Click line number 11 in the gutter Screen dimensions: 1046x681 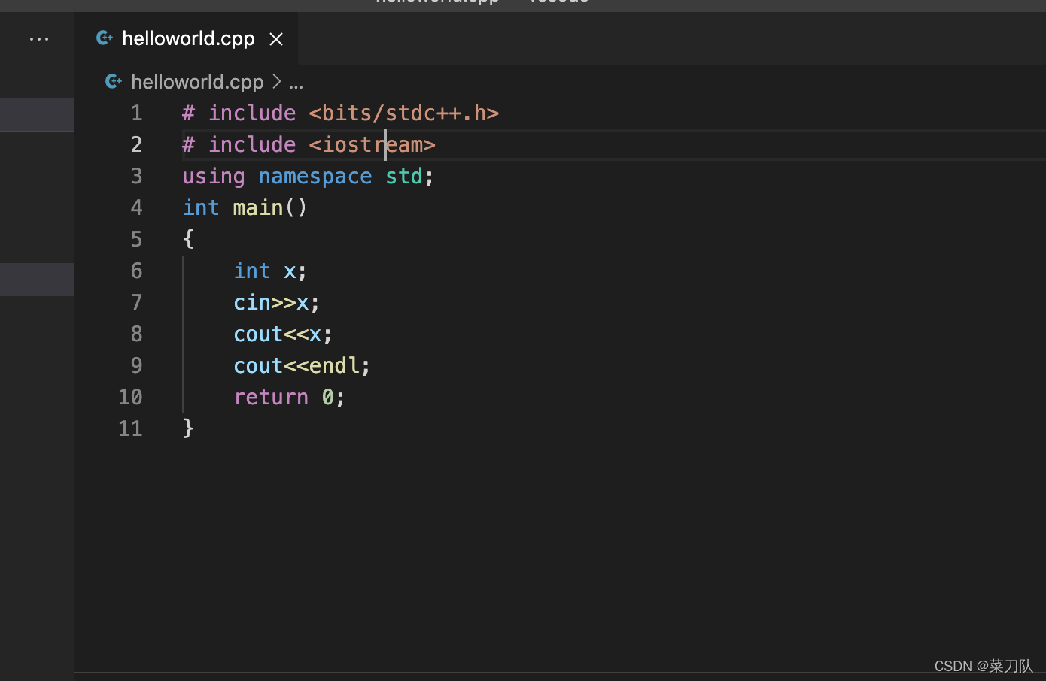point(130,429)
